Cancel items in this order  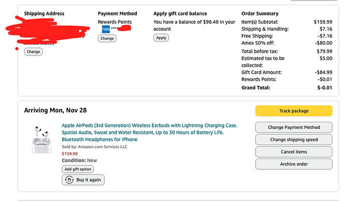click(x=293, y=151)
